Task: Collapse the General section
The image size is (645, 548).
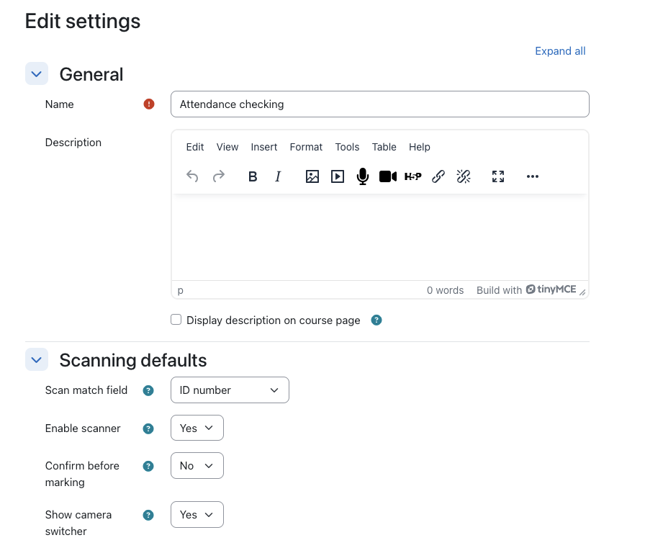Action: (37, 74)
